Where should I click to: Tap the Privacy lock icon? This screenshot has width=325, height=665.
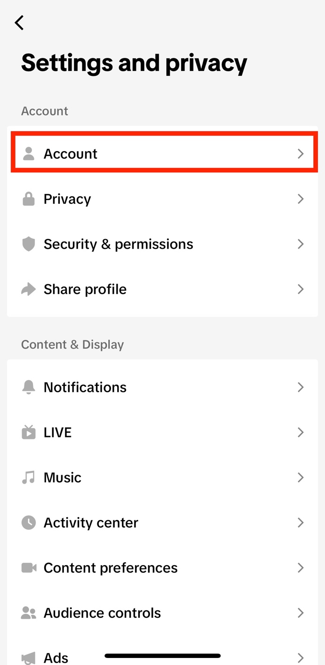point(29,199)
